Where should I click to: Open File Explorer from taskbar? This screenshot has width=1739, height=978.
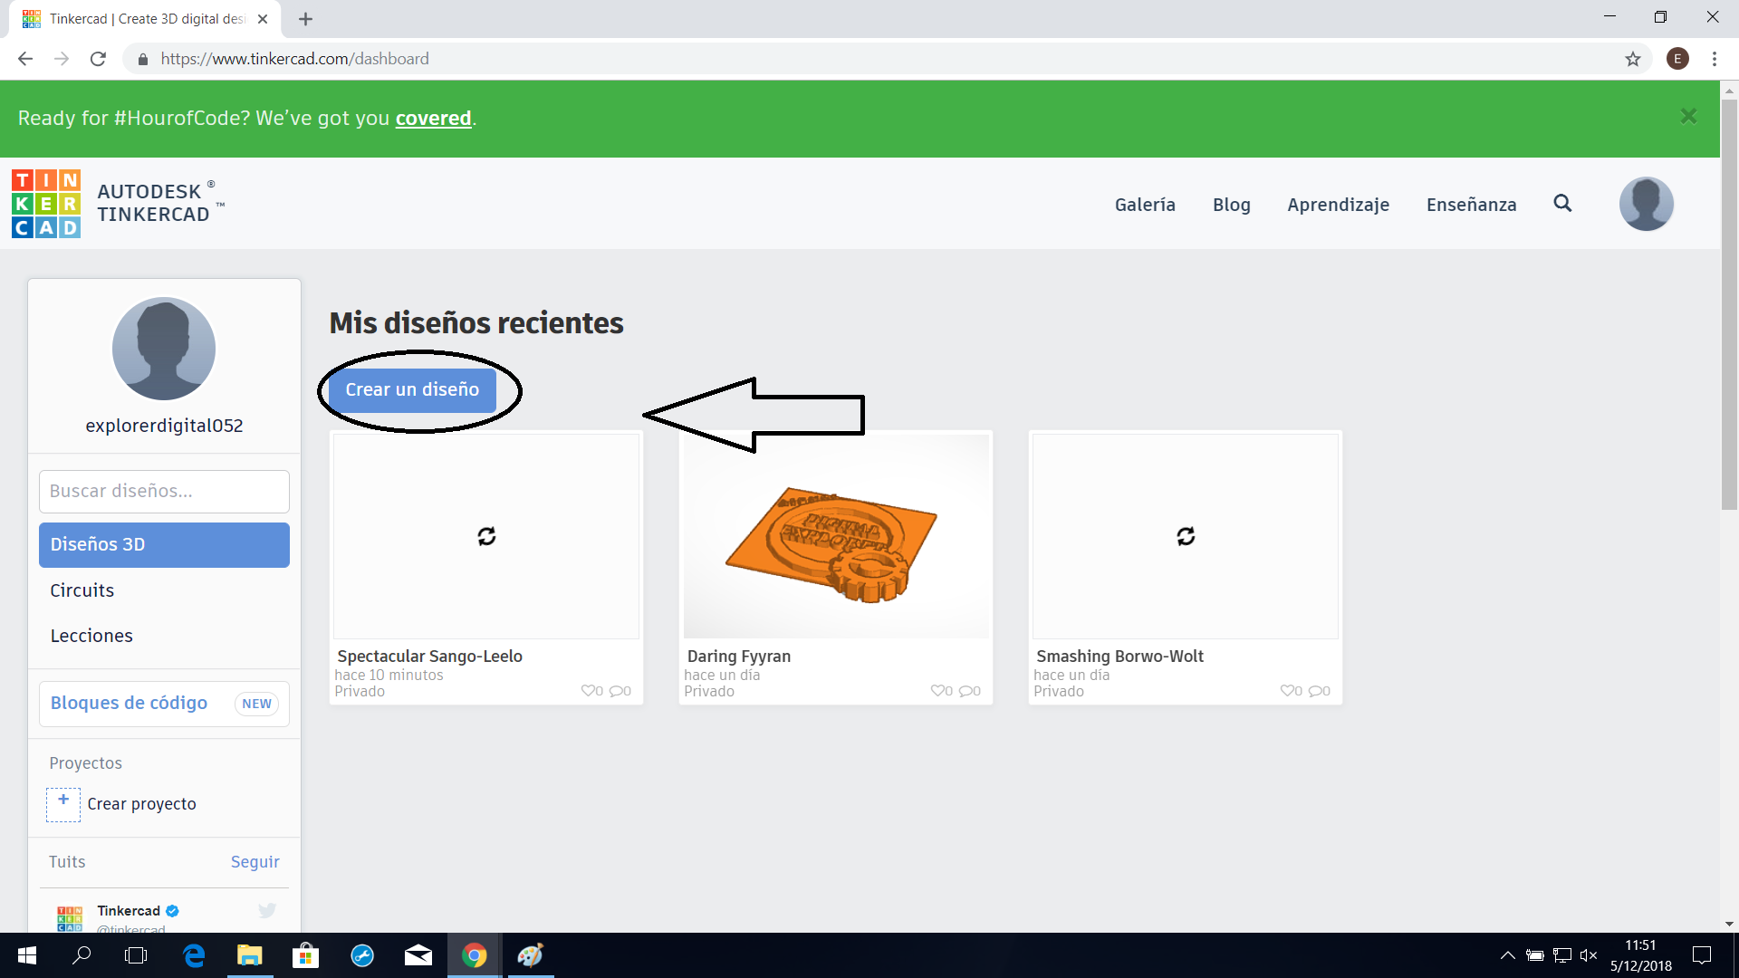(x=249, y=955)
